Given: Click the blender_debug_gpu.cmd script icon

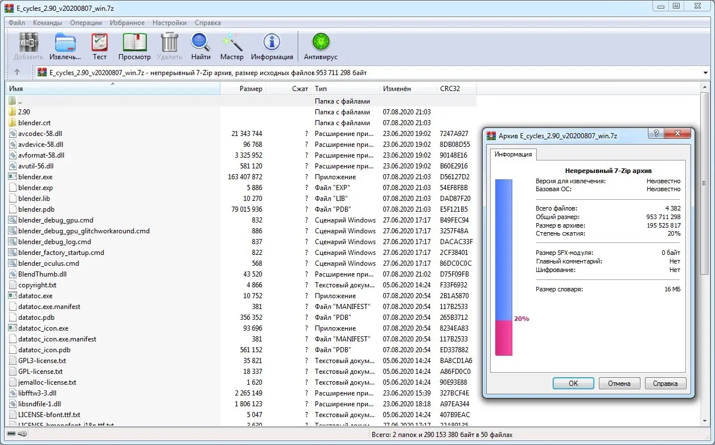Looking at the screenshot, I should click(x=13, y=220).
